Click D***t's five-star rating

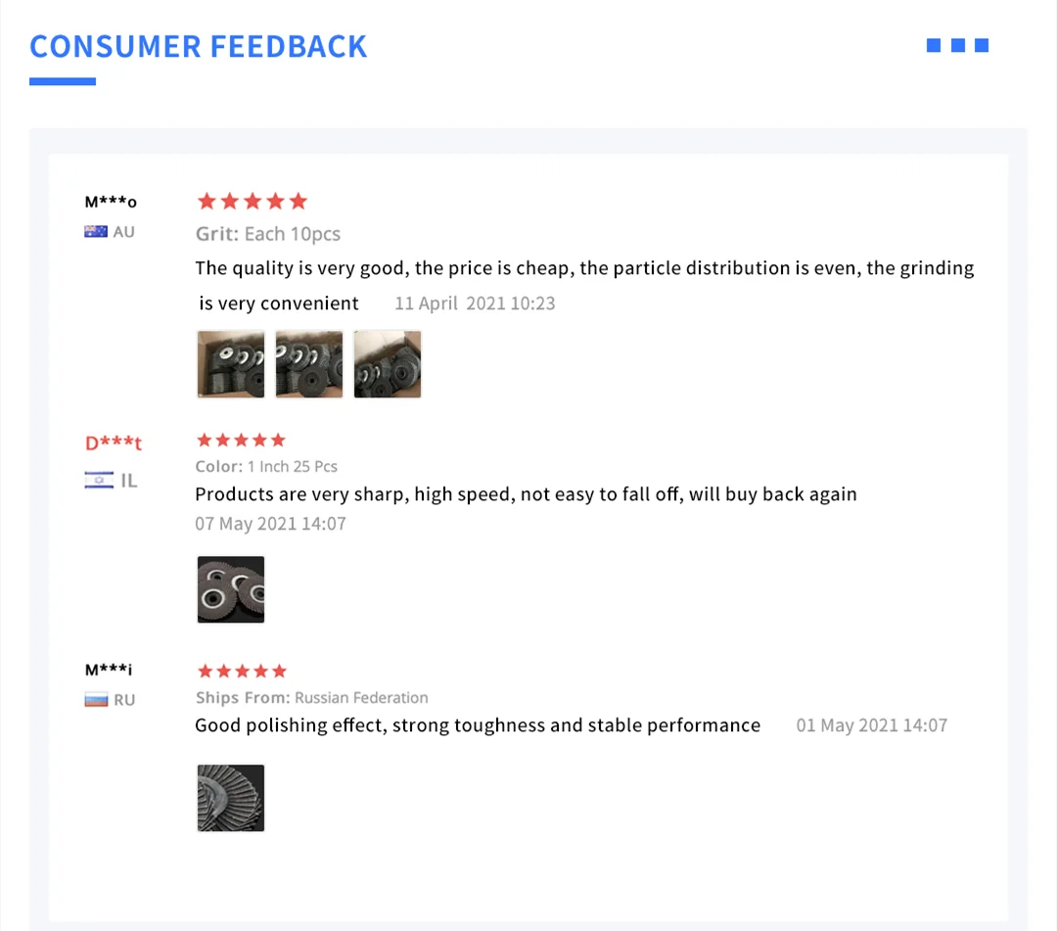[241, 441]
